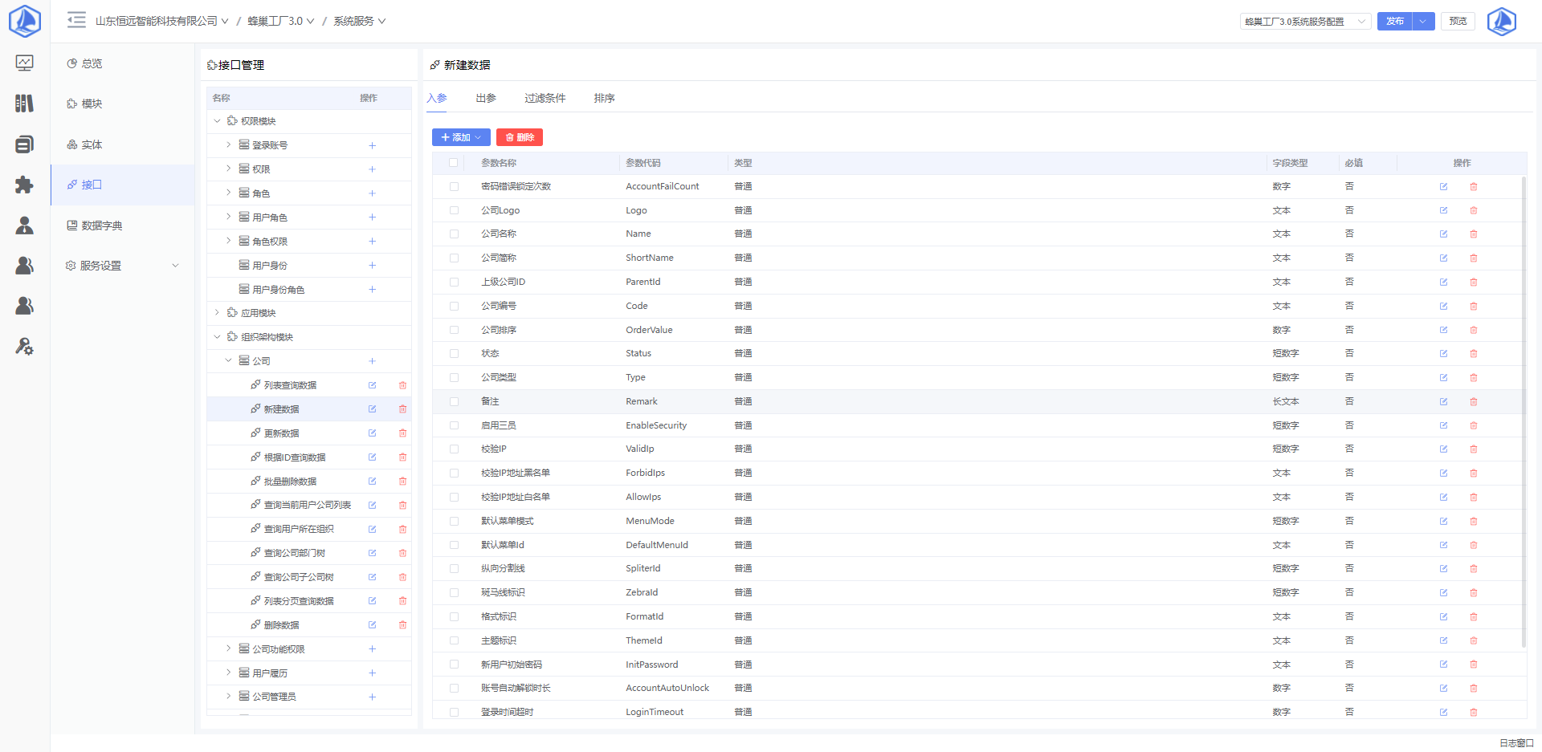The width and height of the screenshot is (1542, 752).
Task: Delete the 备注 parameter row
Action: [1473, 401]
